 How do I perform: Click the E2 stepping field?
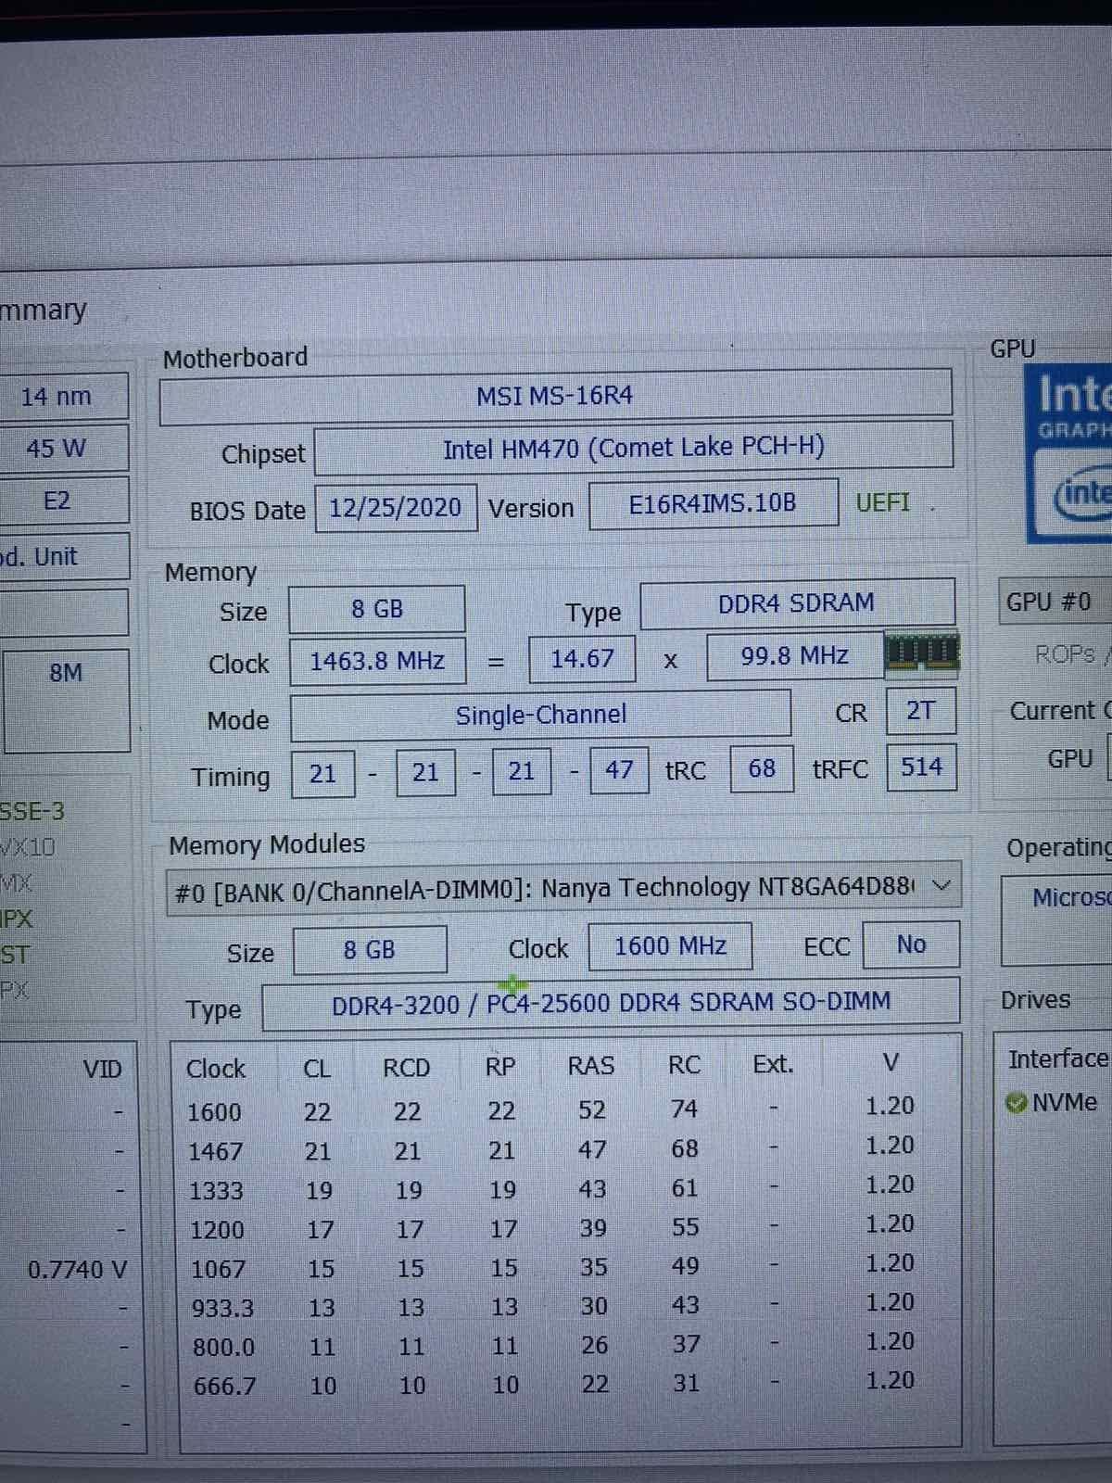coord(63,501)
